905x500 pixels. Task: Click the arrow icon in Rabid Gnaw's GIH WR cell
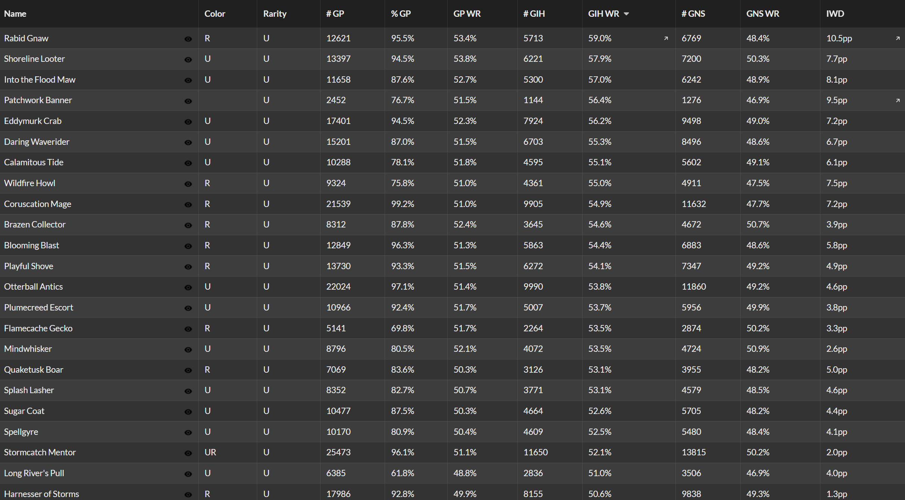(666, 38)
